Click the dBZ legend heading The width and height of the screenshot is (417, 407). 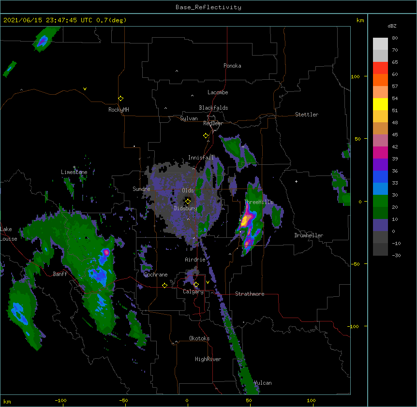(392, 26)
